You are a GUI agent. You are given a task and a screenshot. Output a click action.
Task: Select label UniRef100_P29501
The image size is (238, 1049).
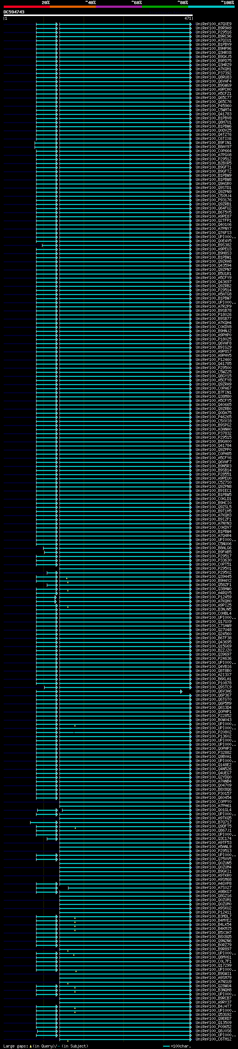213,569
